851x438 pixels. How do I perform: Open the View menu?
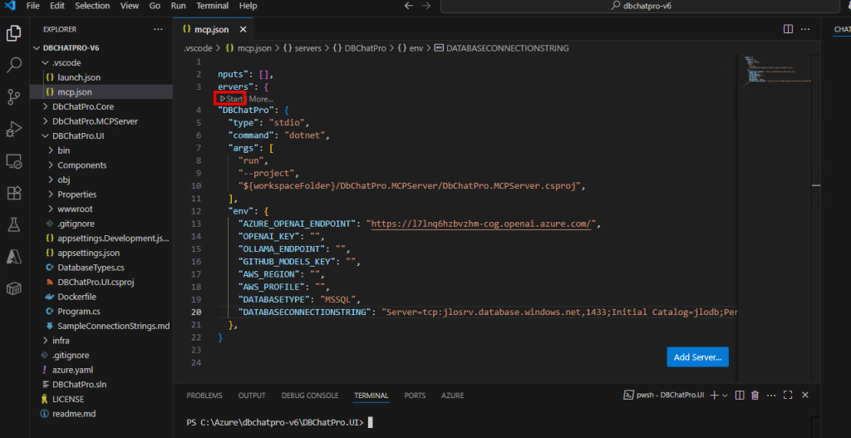(130, 6)
